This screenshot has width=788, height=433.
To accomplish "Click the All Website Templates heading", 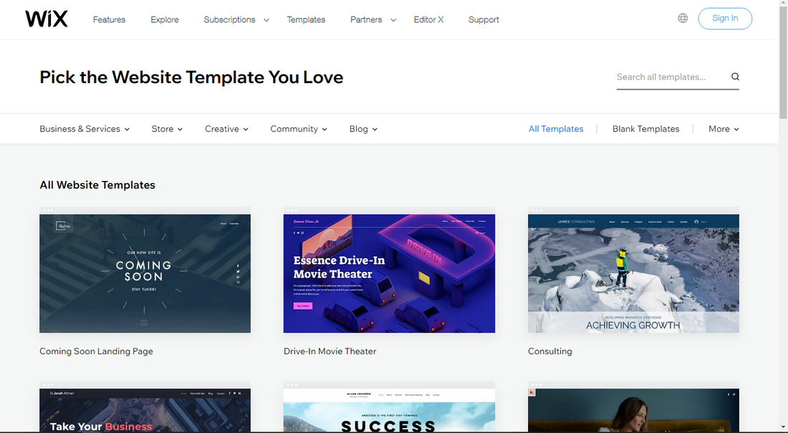I will (x=97, y=185).
